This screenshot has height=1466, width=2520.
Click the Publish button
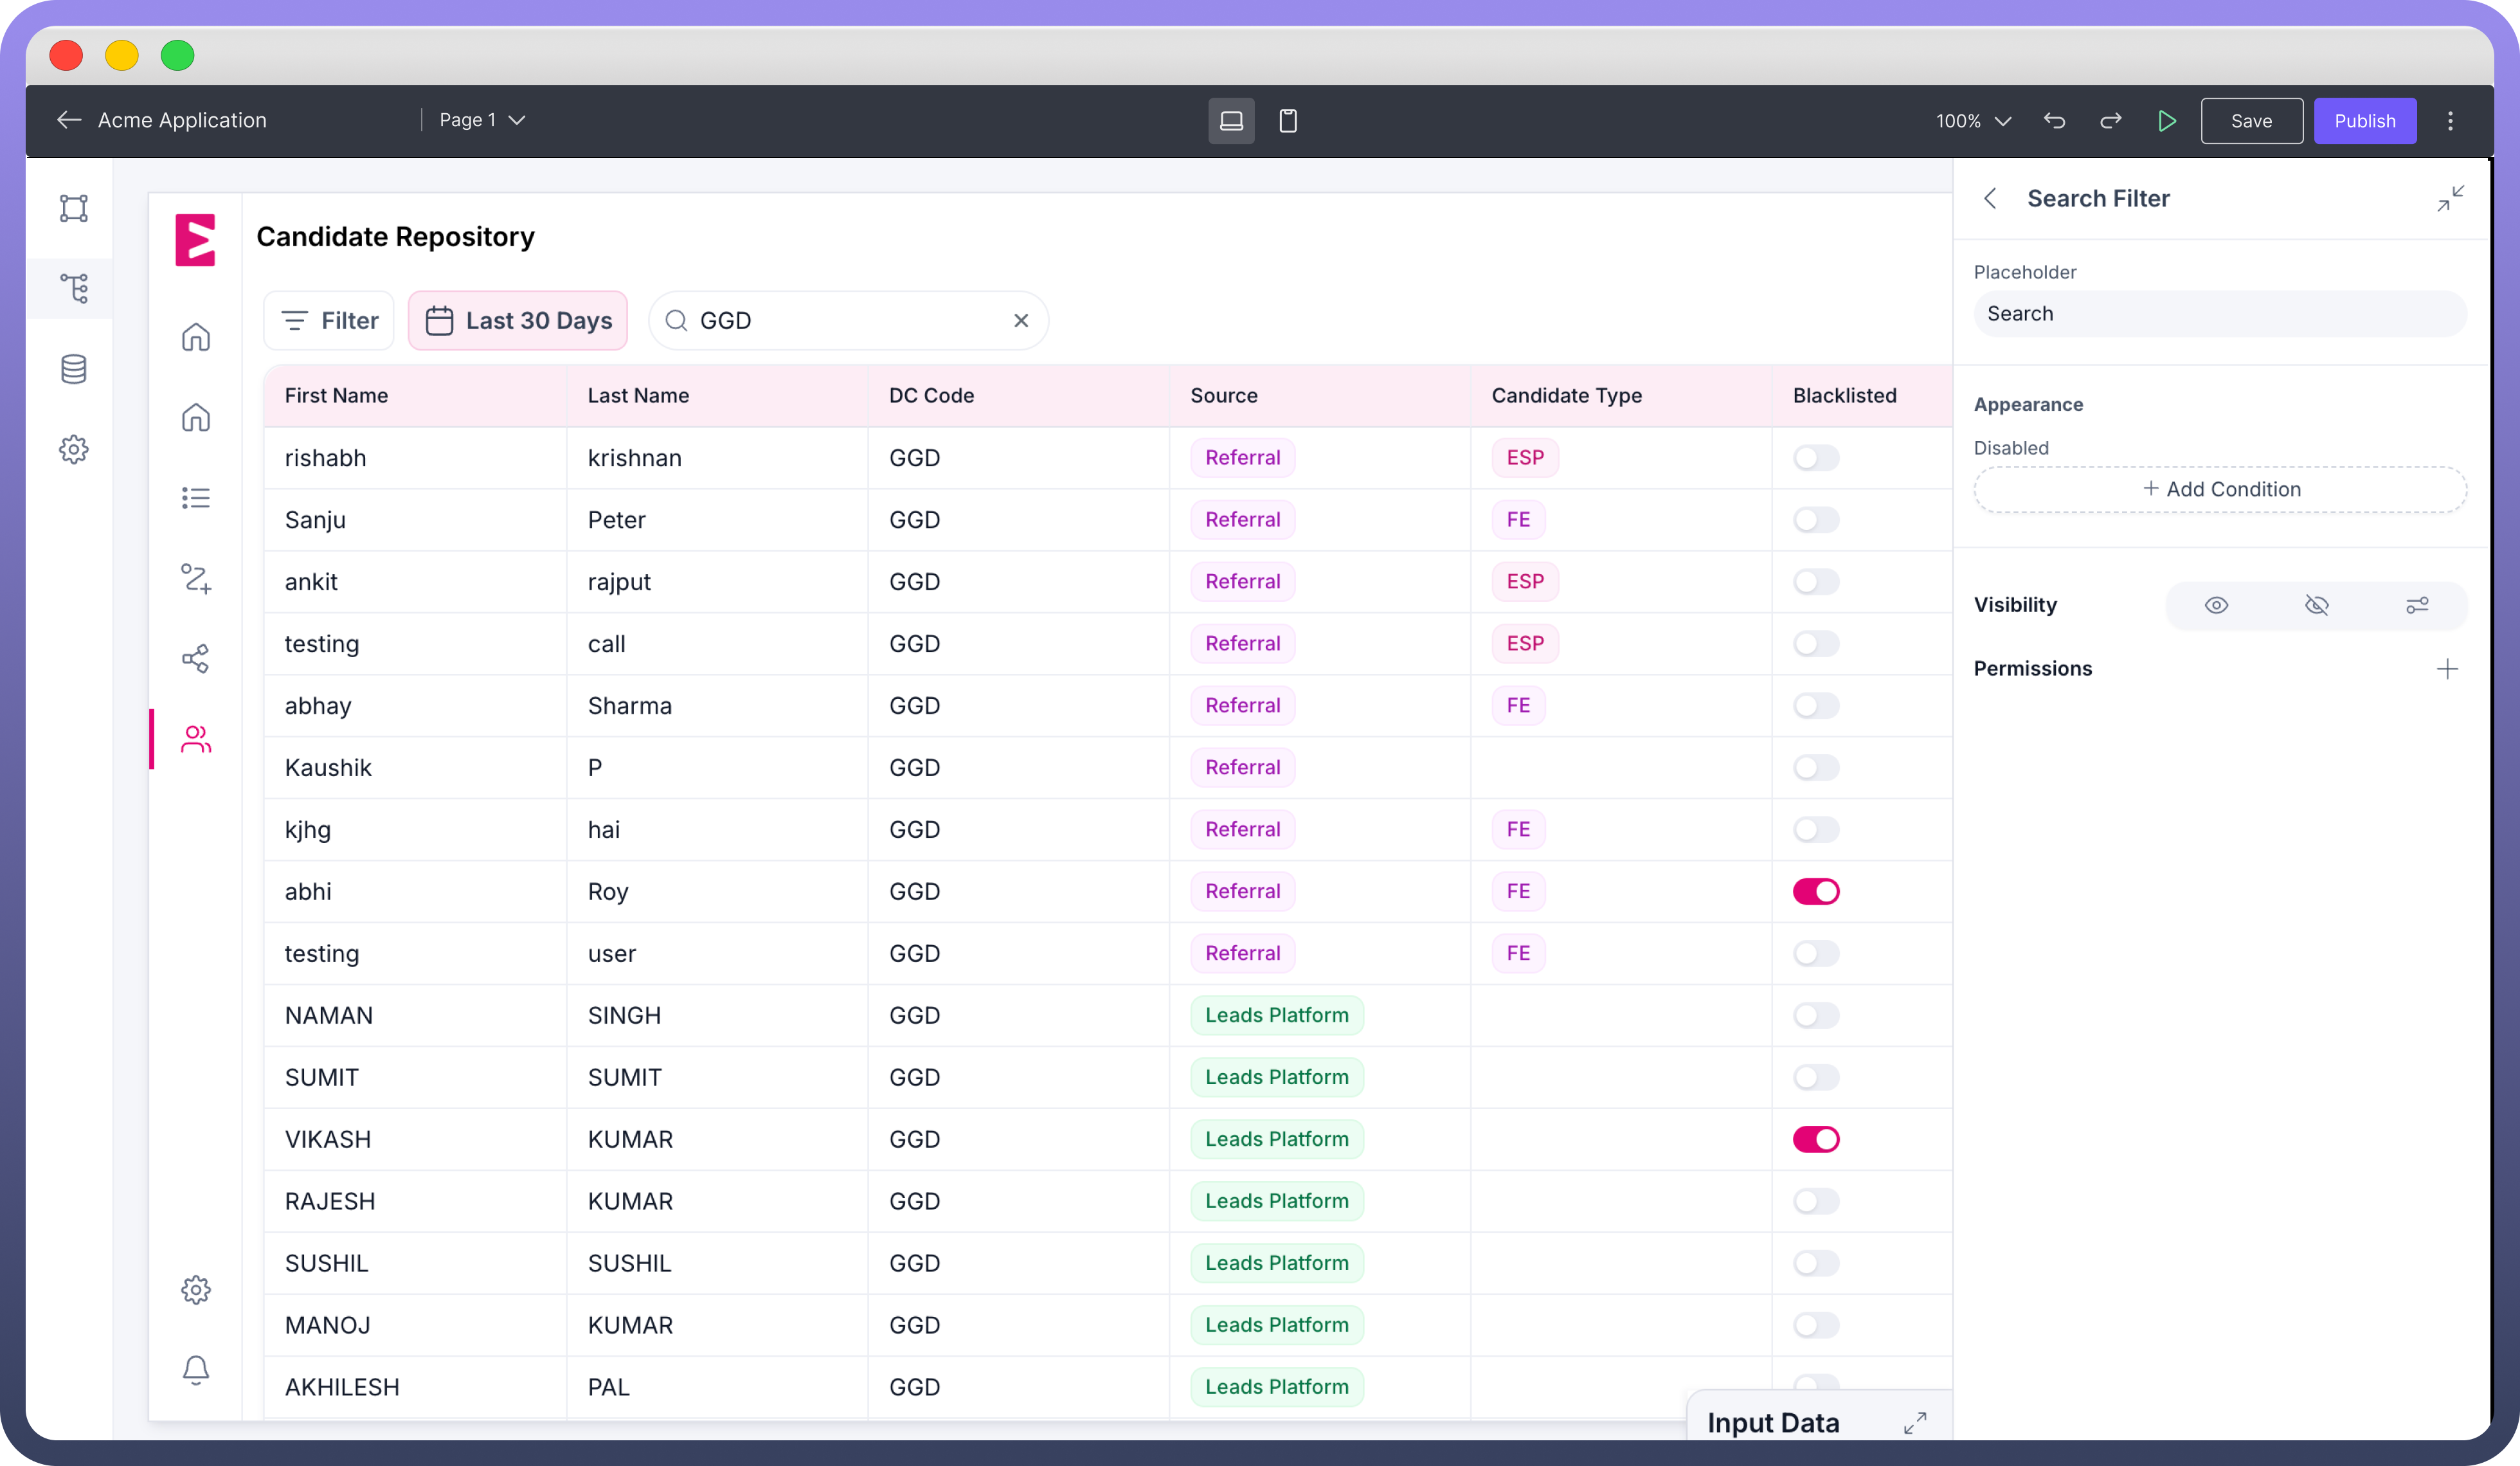(2364, 121)
